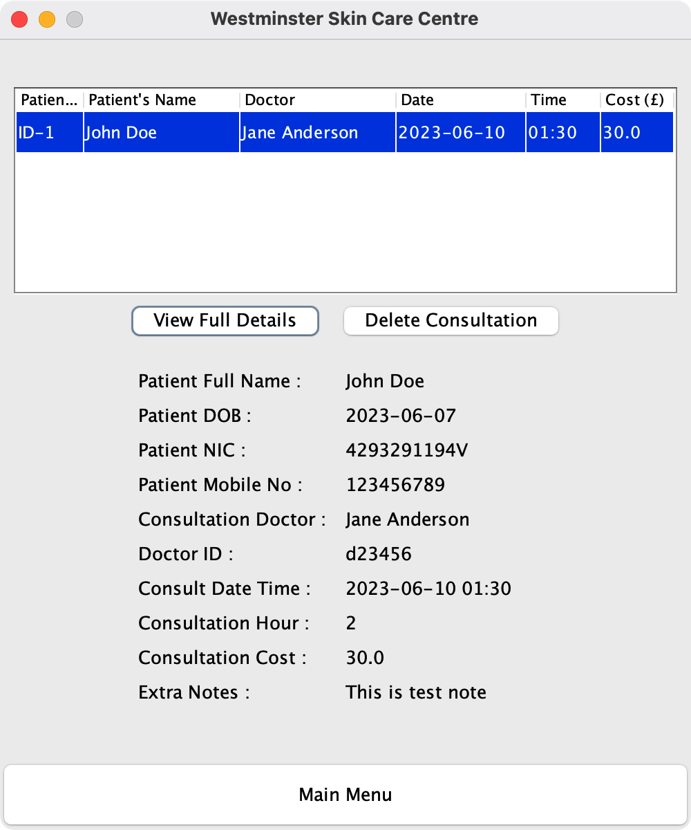Click the Consultation Hour value 2
Screen dimensions: 691x830
pyautogui.click(x=350, y=622)
